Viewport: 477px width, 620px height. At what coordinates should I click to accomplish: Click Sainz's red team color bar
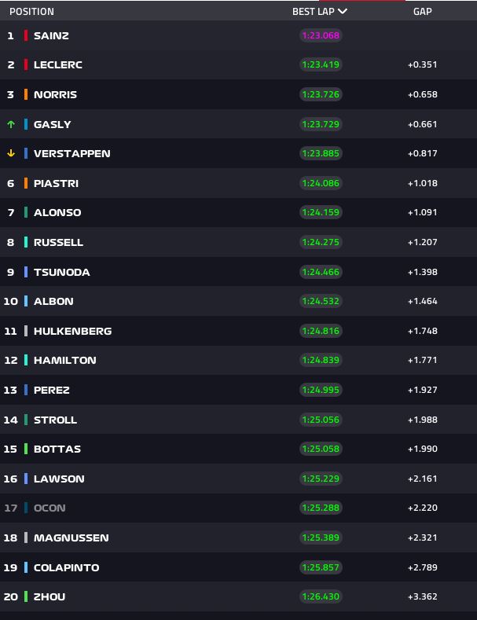coord(26,35)
